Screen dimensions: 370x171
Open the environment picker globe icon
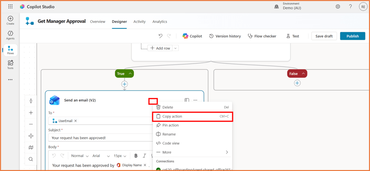(276, 7)
